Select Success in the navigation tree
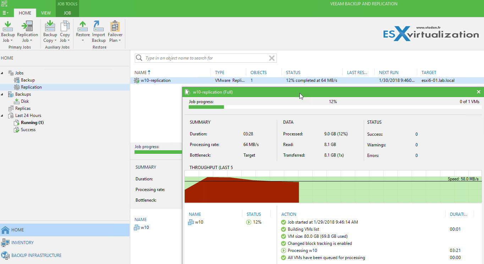The image size is (484, 264). (28, 130)
